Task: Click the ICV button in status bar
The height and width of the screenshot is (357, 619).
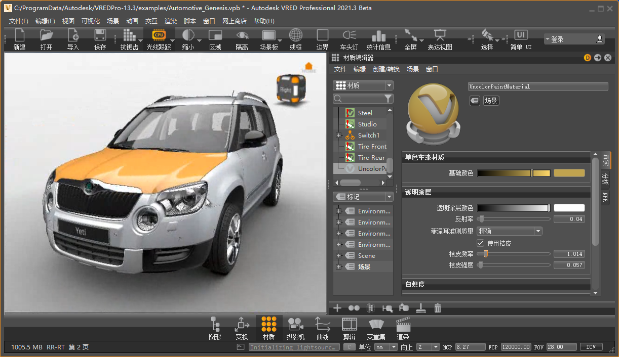Action: (591, 347)
